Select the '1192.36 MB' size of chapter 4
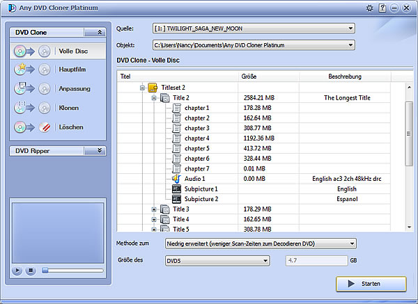The height and width of the screenshot is (304, 418). (259, 138)
